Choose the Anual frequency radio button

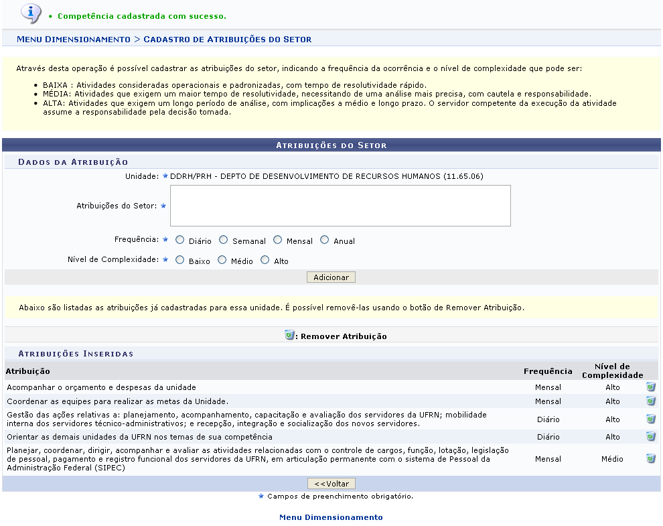(x=325, y=240)
